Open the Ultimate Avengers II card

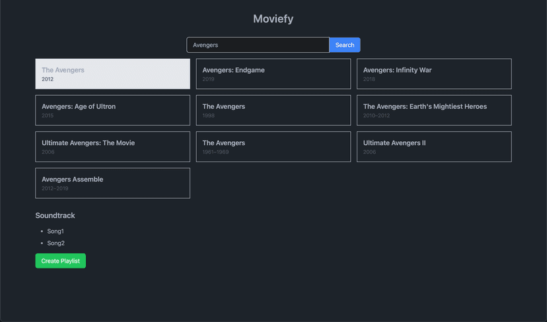tap(433, 146)
